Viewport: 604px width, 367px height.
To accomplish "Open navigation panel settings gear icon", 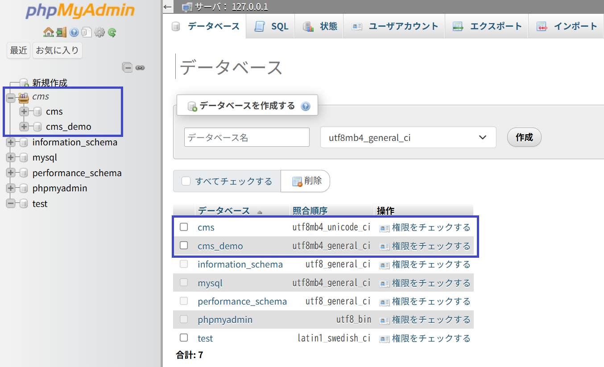I will (x=99, y=32).
